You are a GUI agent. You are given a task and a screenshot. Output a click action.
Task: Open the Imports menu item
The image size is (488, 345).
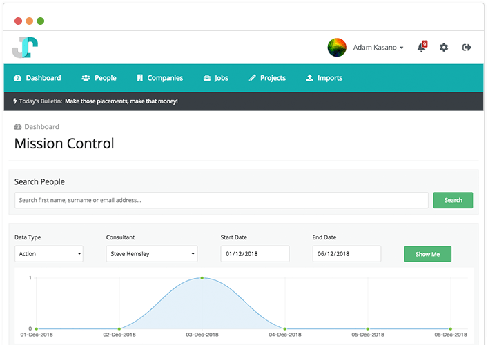point(324,78)
